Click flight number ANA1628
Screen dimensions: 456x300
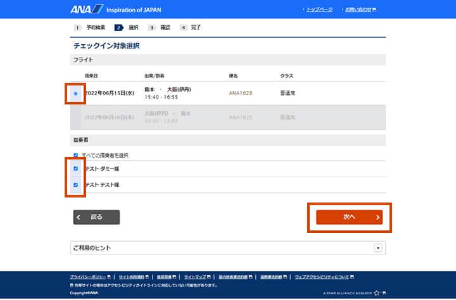point(241,93)
